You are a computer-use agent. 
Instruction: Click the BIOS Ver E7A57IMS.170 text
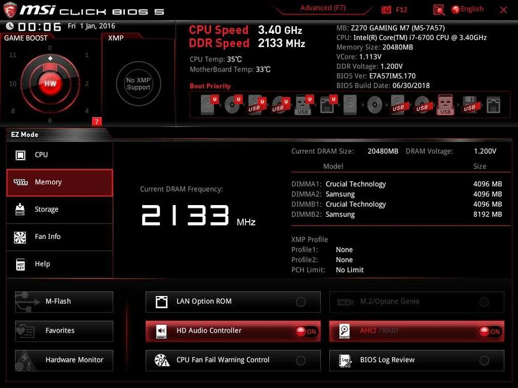click(376, 76)
